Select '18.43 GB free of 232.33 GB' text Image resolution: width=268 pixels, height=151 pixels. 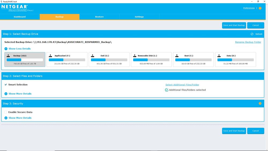193,64
